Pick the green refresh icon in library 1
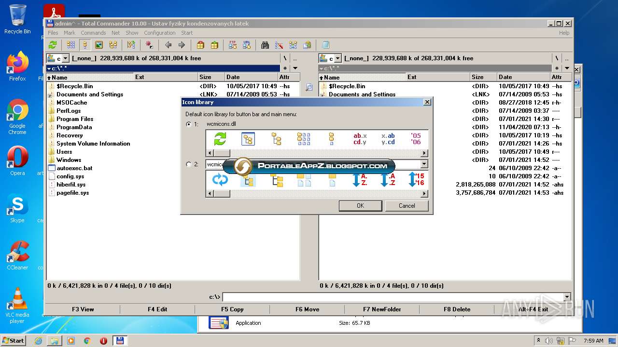The image size is (618, 347). coord(220,139)
